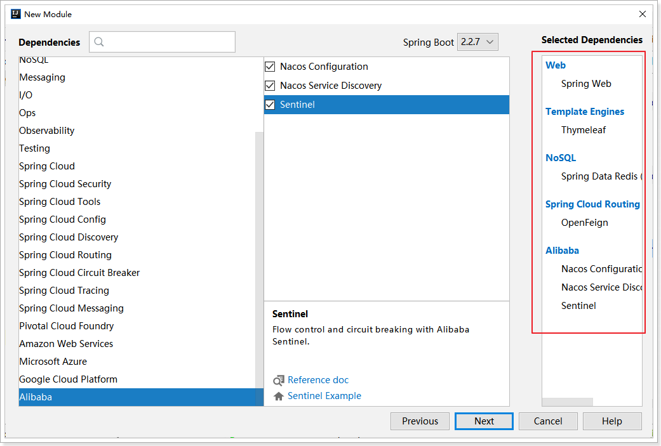Click the search magnifier icon

[x=98, y=42]
